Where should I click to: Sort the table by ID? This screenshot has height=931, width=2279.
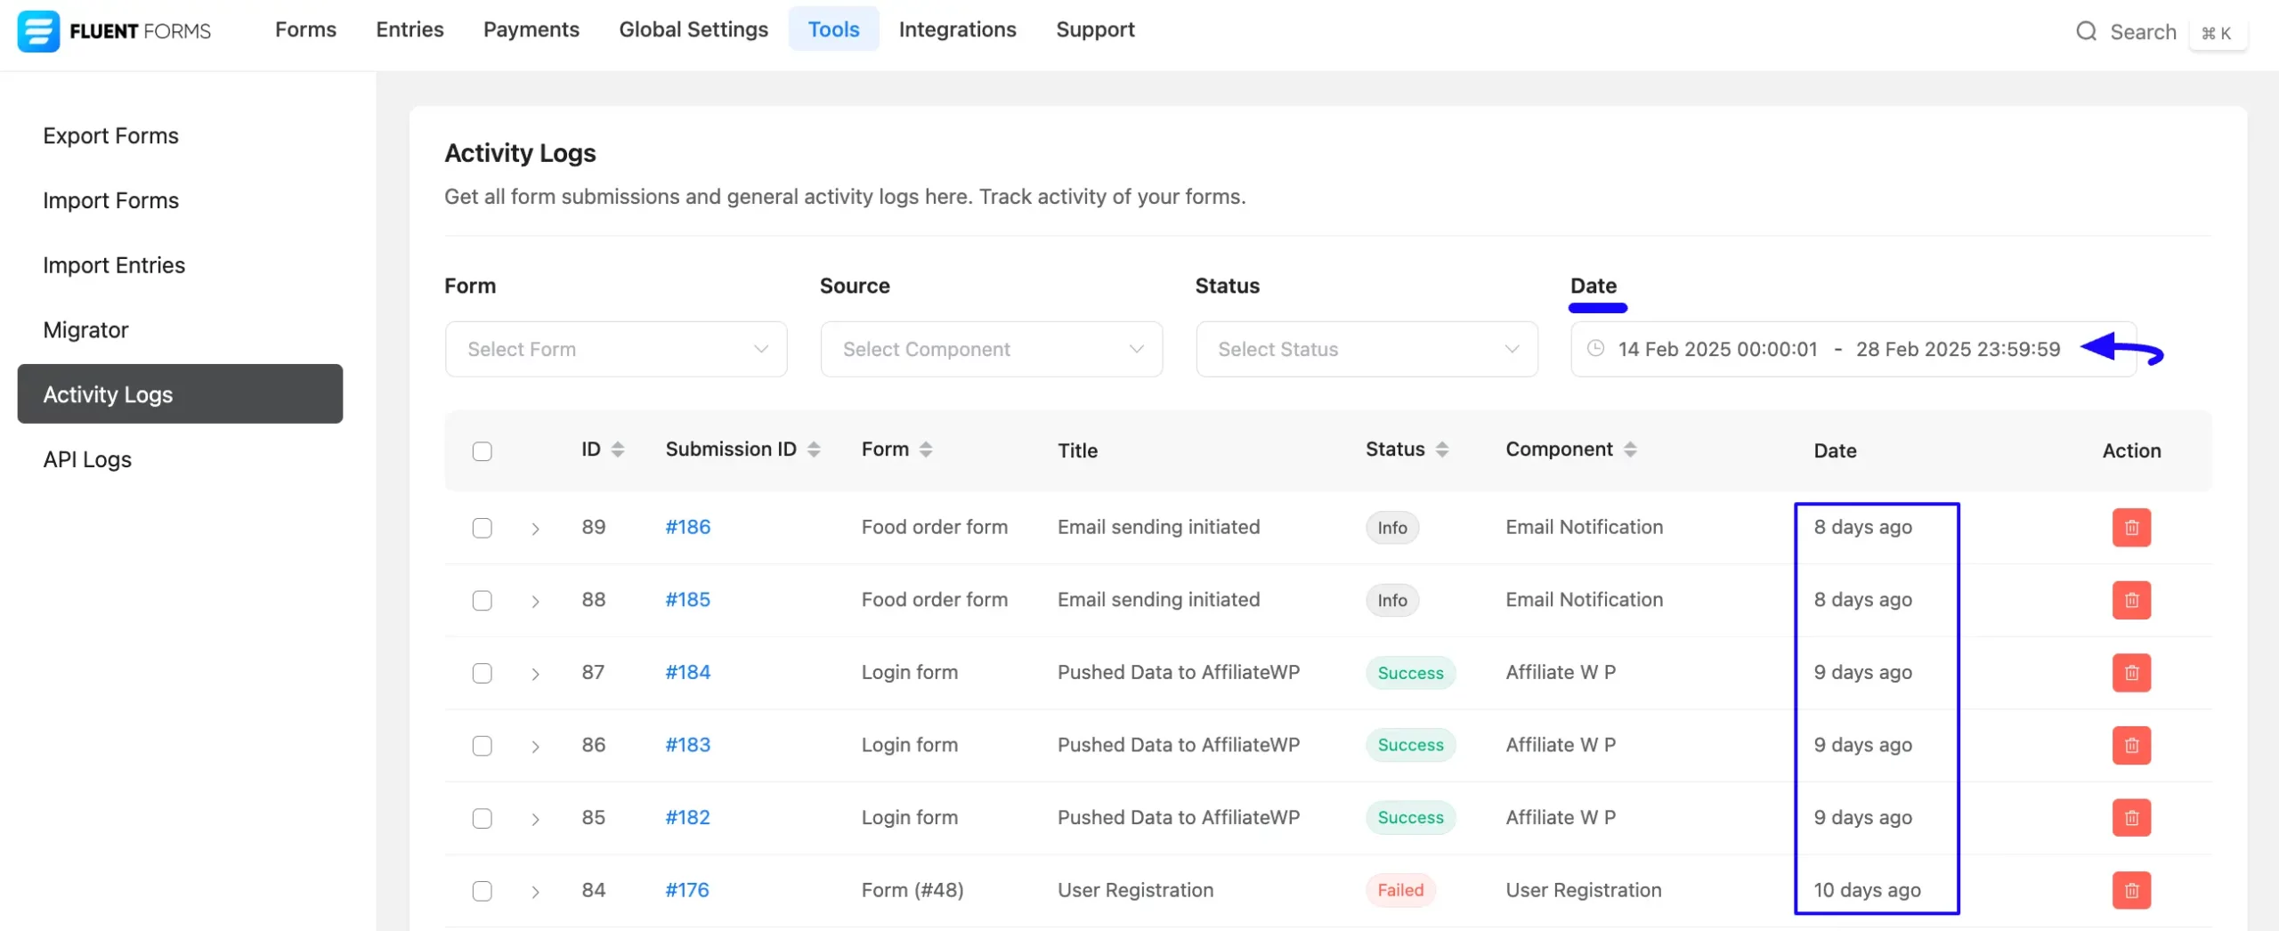(x=618, y=449)
